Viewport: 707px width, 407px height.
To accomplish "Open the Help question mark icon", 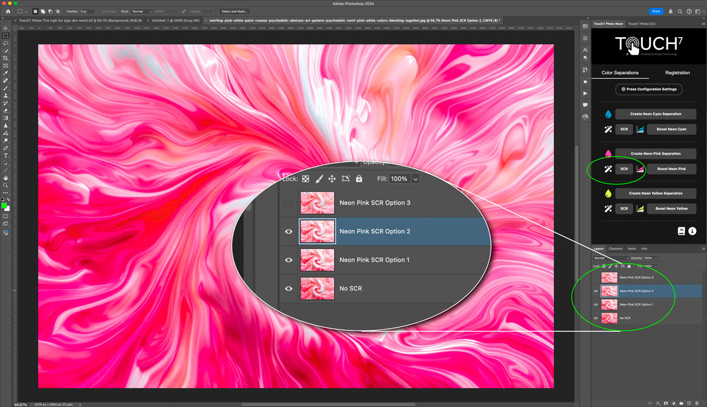I will (689, 11).
